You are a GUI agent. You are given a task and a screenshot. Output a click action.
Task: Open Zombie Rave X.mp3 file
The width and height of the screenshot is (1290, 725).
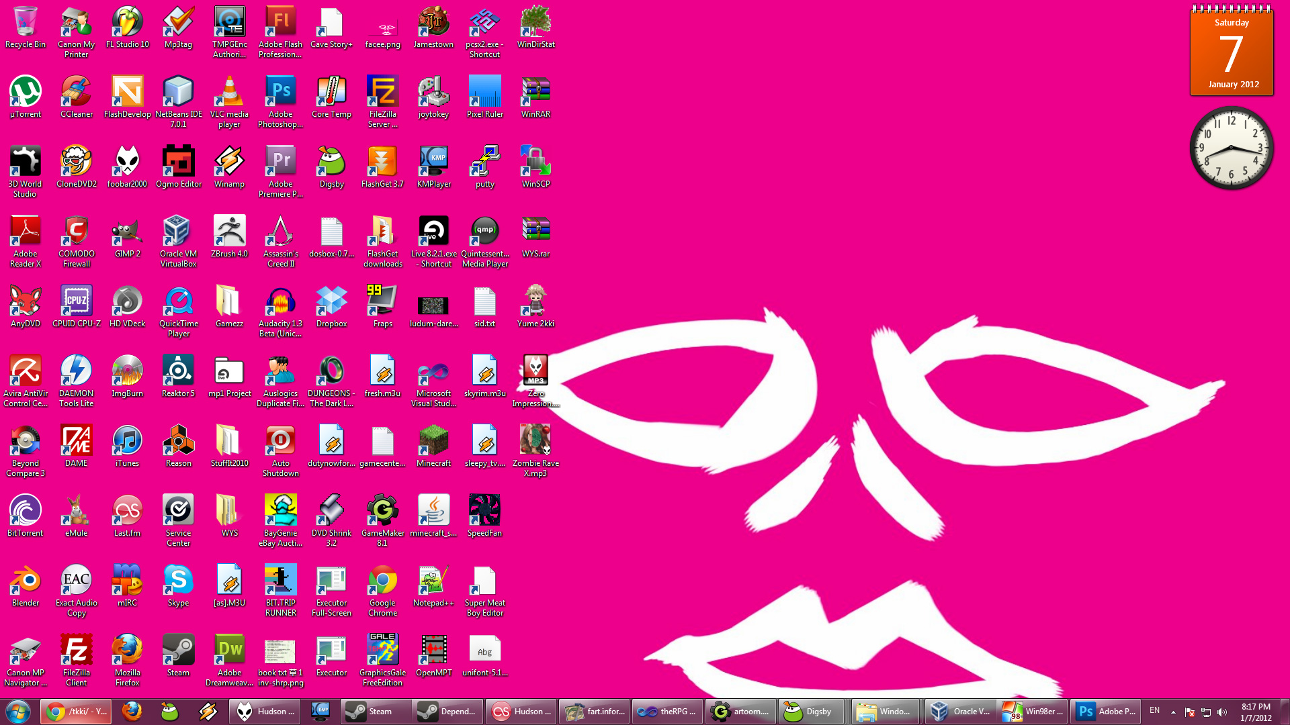[x=536, y=451]
